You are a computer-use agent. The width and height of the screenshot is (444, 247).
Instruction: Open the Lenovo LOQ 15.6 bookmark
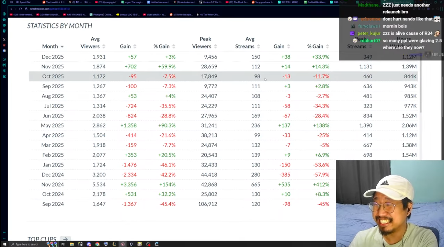click(128, 15)
